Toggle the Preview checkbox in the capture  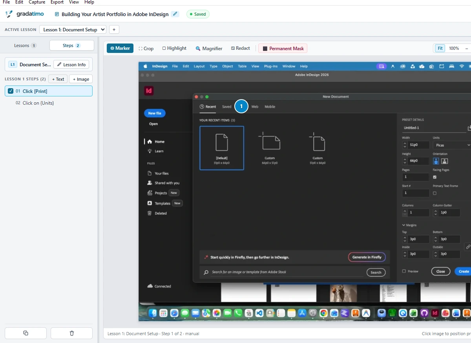404,271
